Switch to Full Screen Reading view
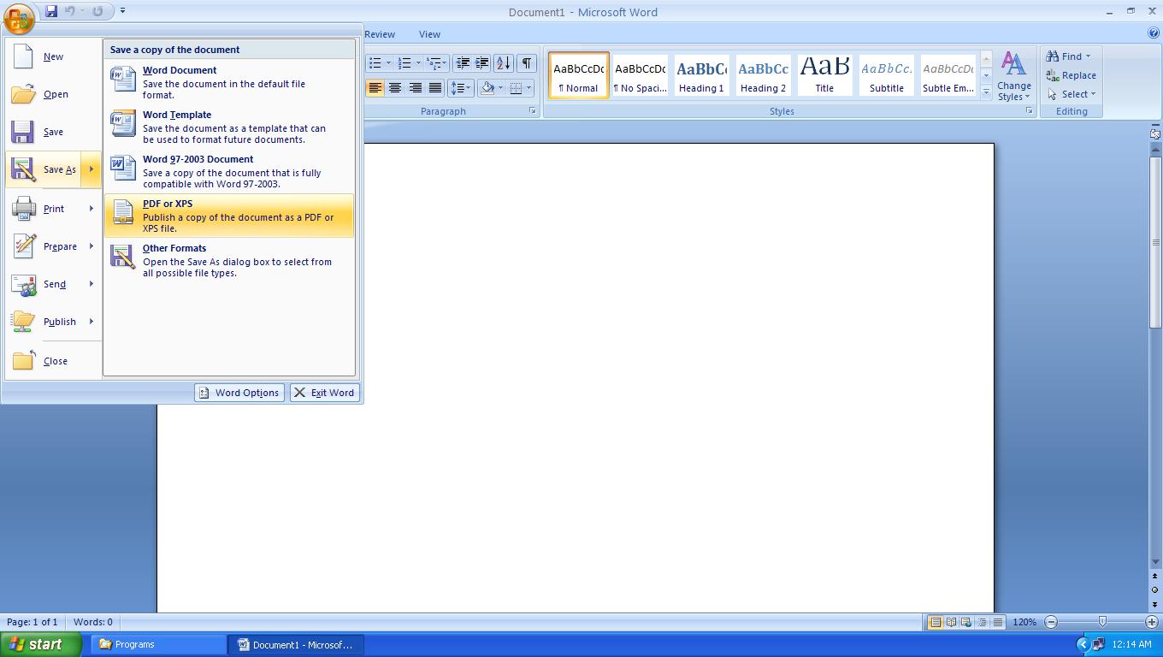The height and width of the screenshot is (657, 1163). [x=951, y=622]
